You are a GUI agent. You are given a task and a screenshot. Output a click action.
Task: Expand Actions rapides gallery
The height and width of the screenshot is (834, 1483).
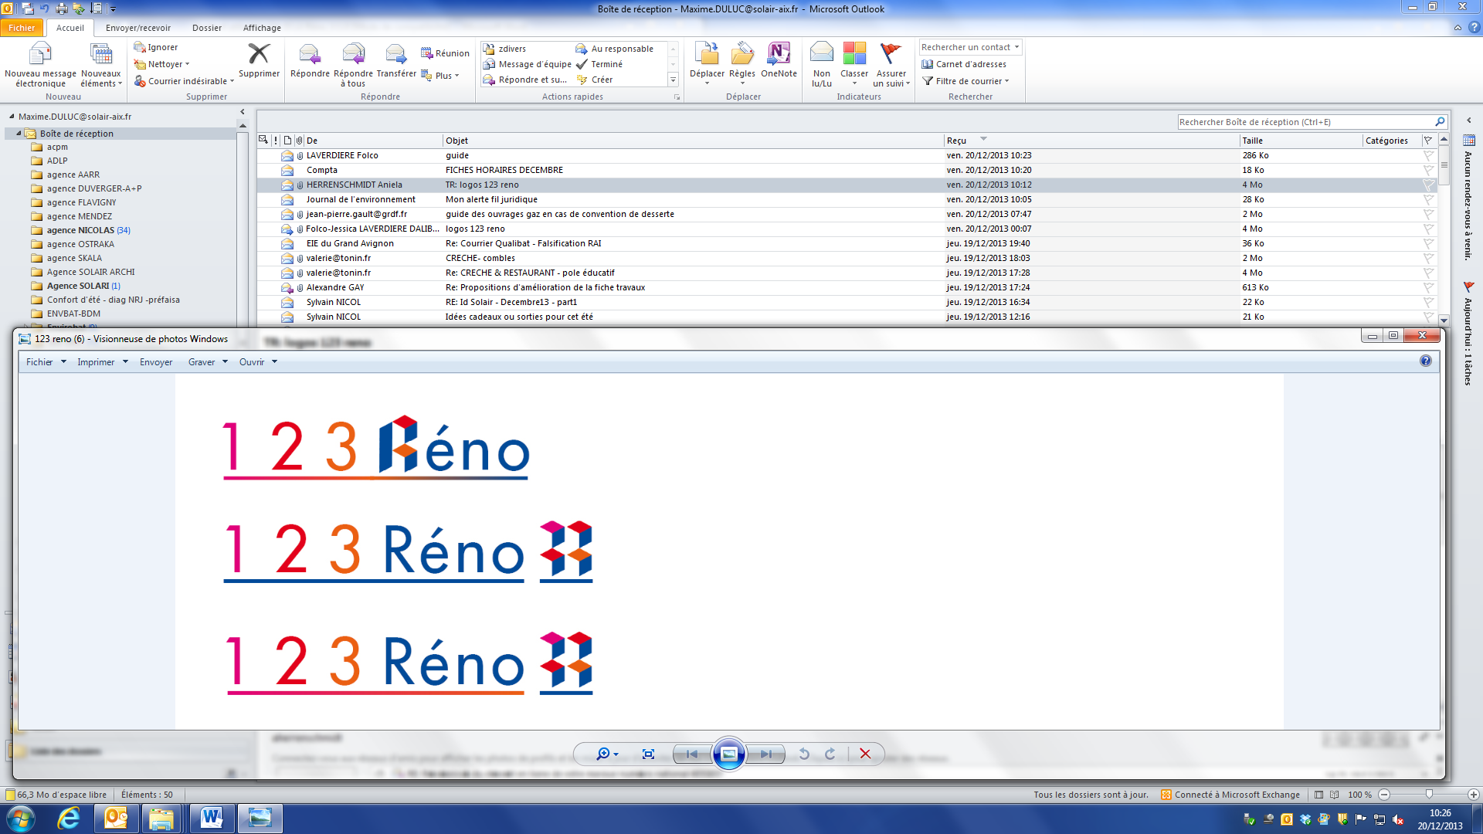673,80
